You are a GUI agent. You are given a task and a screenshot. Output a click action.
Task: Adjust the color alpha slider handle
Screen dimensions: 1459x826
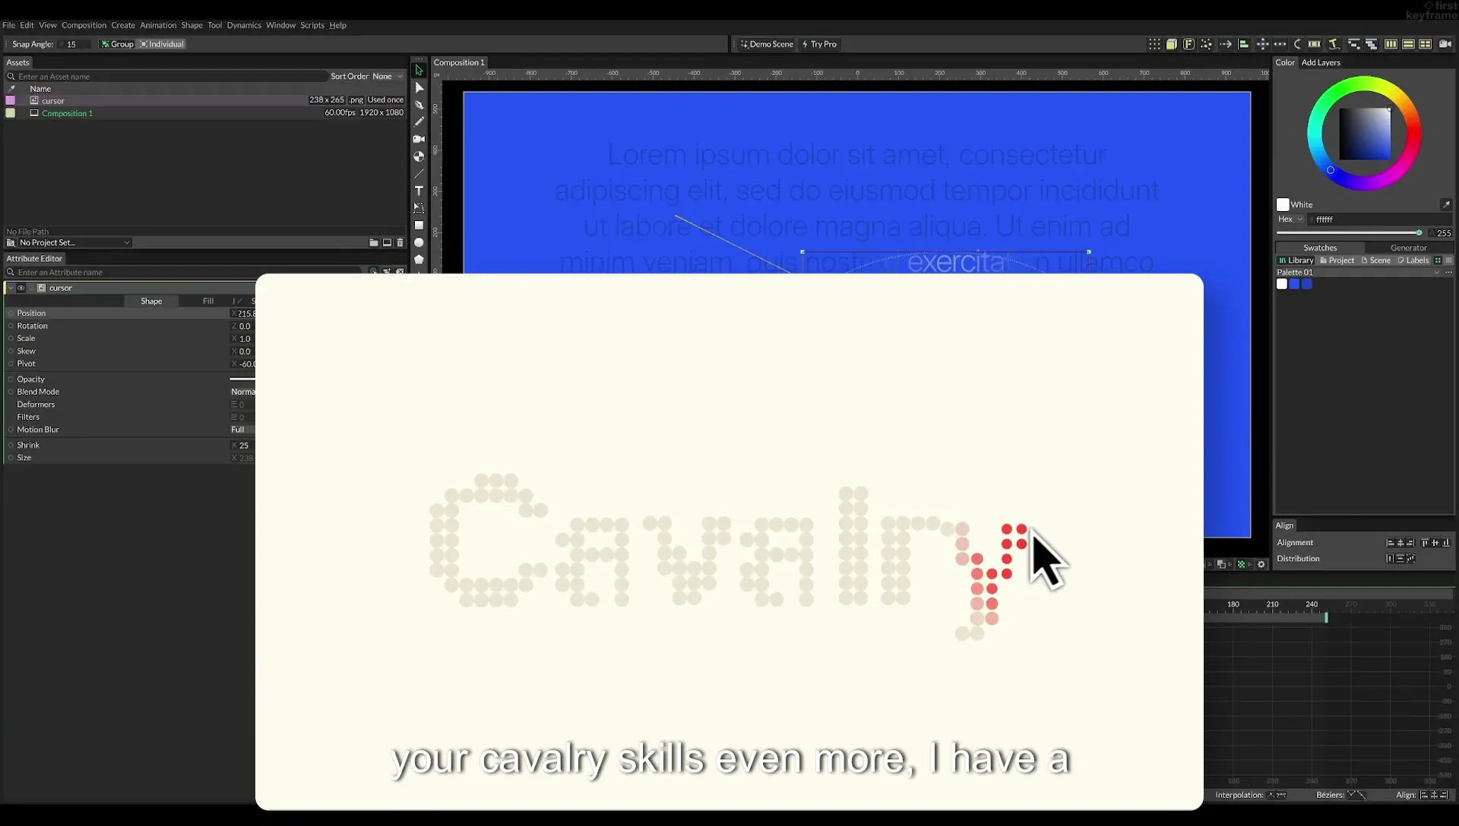pos(1419,233)
